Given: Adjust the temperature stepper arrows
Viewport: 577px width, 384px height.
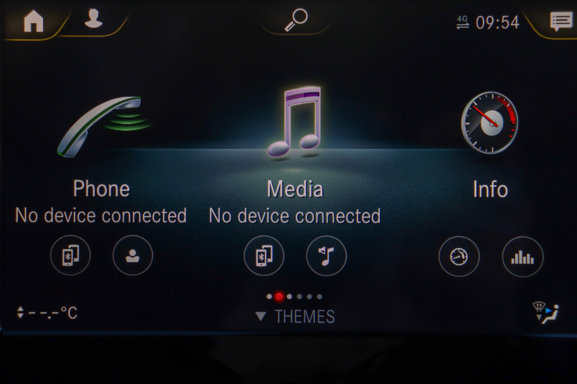Looking at the screenshot, I should (x=20, y=312).
